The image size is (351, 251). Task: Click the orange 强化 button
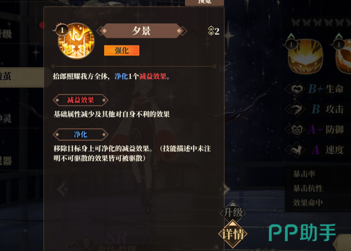point(121,50)
